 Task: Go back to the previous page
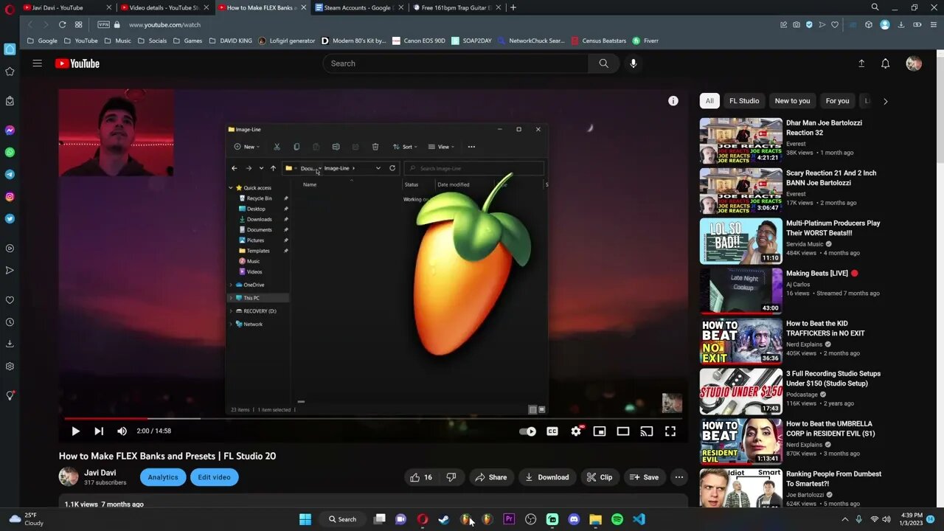click(30, 24)
